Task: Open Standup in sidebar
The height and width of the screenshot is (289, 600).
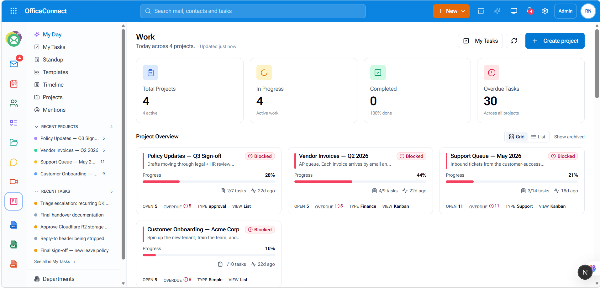Action: 53,60
